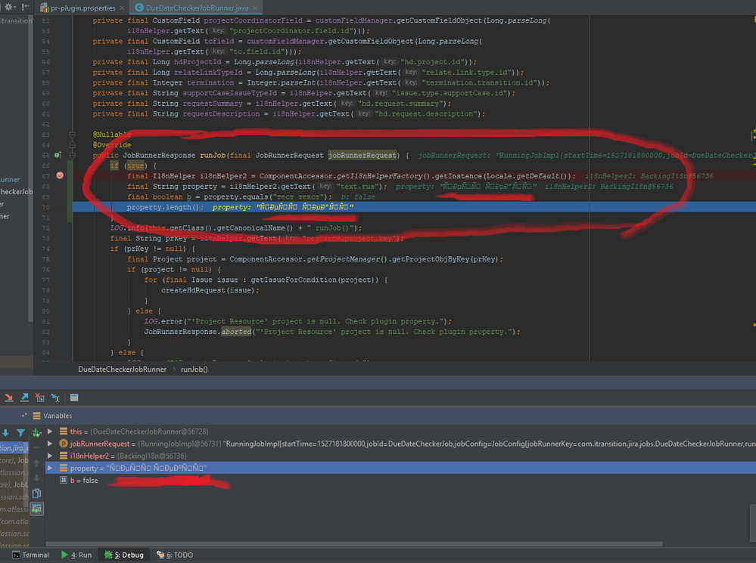Click the Run to Cursor icon

coord(55,398)
